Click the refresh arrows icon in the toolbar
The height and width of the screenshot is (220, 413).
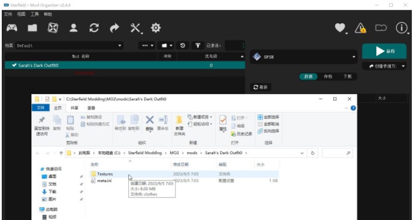[x=94, y=28]
